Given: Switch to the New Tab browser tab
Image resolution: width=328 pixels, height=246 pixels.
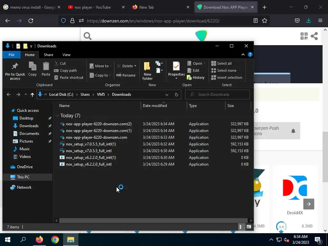Looking at the screenshot, I should (161, 7).
